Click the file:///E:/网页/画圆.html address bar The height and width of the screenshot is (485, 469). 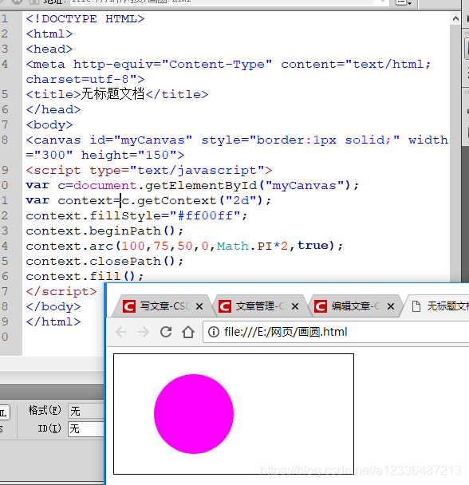pyautogui.click(x=336, y=332)
